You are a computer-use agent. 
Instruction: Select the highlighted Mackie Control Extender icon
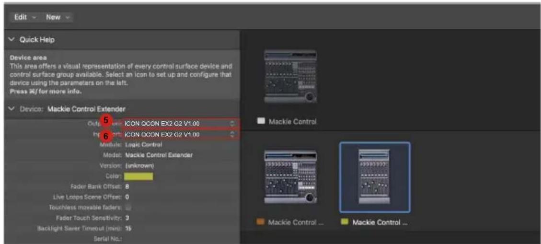[374, 177]
